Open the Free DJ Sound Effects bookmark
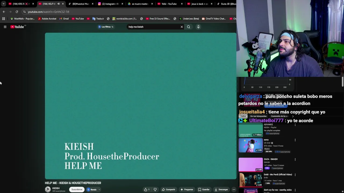 click(158, 19)
